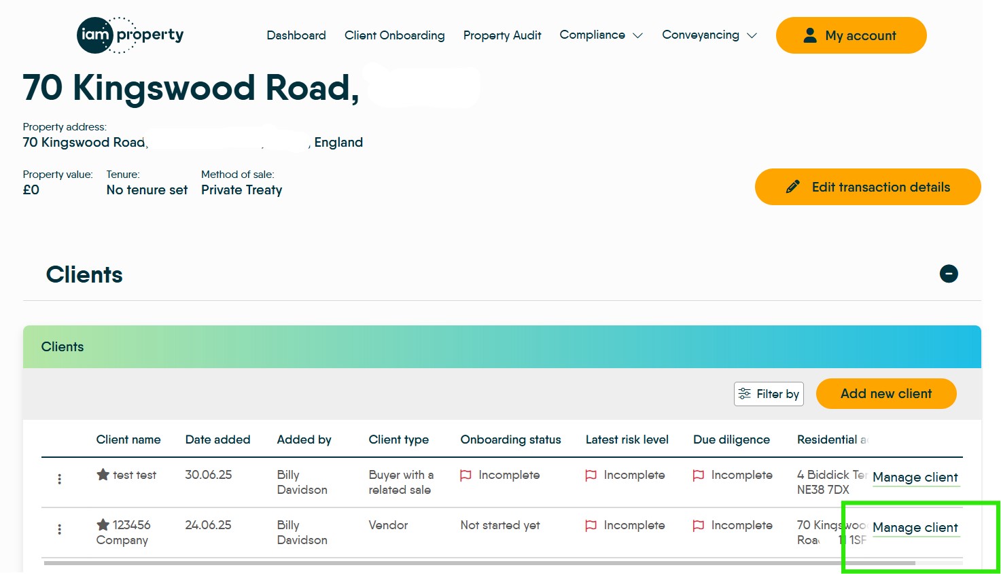The width and height of the screenshot is (1001, 574).
Task: Open the My account button
Action: [851, 35]
